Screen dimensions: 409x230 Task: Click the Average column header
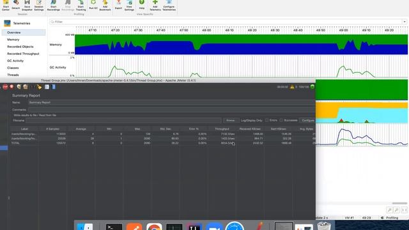[81, 129]
